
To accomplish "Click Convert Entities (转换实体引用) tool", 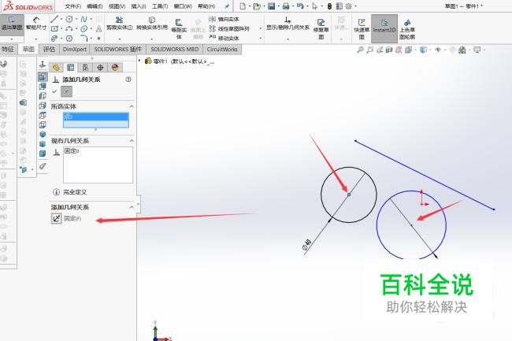I will (152, 24).
